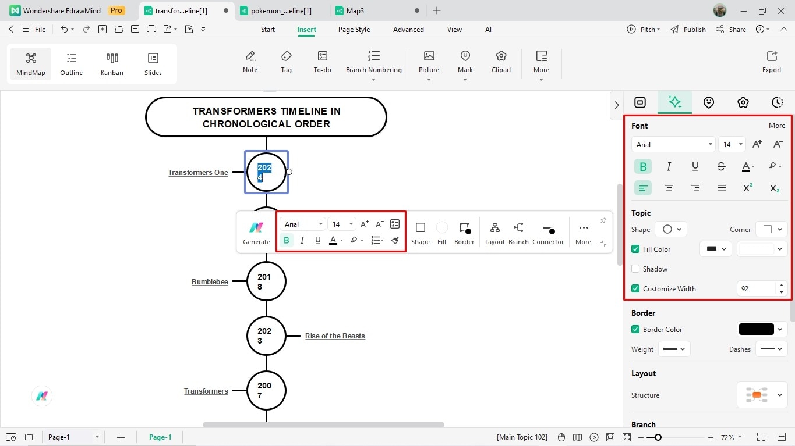The height and width of the screenshot is (446, 795).
Task: Open the AI ribbon tab
Action: 488,29
